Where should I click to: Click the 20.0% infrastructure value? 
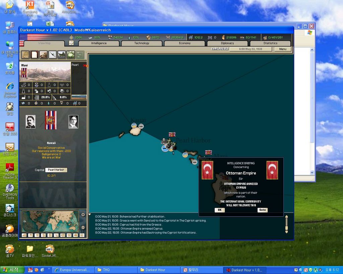tap(46, 97)
